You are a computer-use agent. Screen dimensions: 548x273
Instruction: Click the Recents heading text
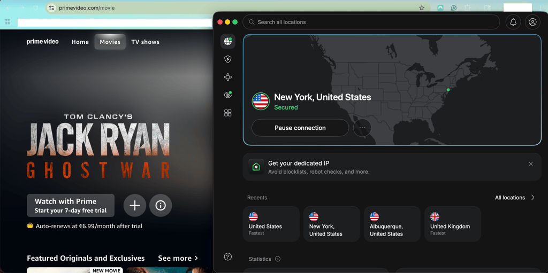point(257,198)
